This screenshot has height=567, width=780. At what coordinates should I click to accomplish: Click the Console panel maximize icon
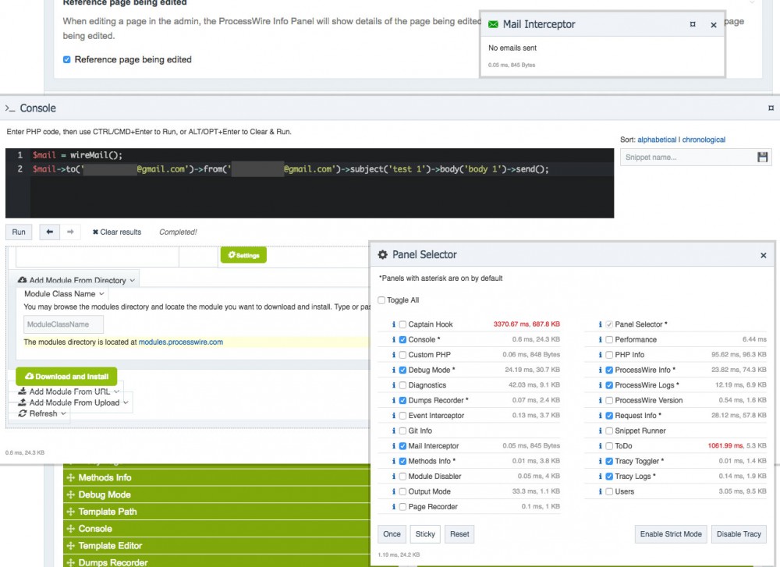(771, 108)
